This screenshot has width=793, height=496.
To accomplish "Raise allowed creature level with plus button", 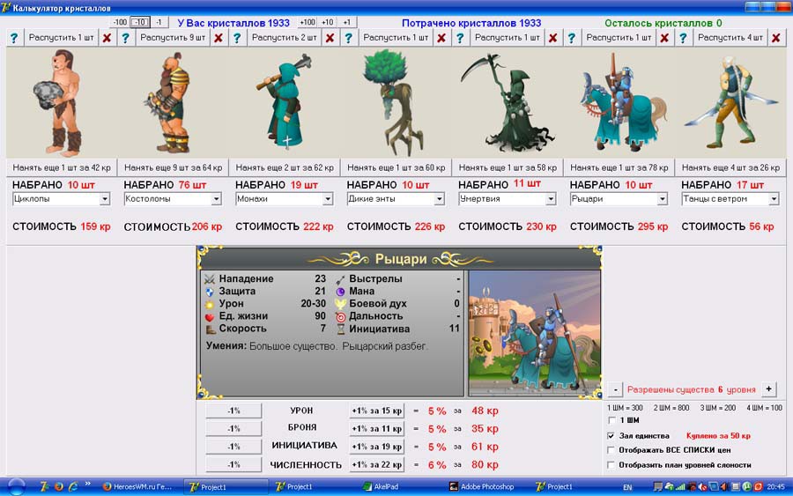I will pos(768,389).
